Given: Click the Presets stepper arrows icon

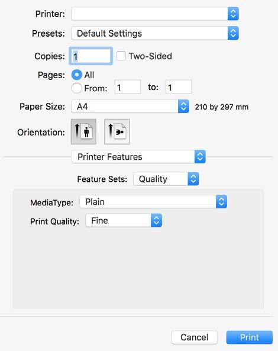Looking at the screenshot, I should (233, 33).
